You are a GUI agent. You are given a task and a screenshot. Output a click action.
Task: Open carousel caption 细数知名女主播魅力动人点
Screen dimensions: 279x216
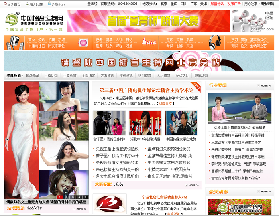pyautogui.click(x=46, y=202)
